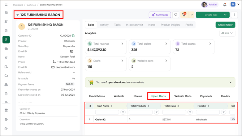Open the three-dot more options menu

pos(234,15)
